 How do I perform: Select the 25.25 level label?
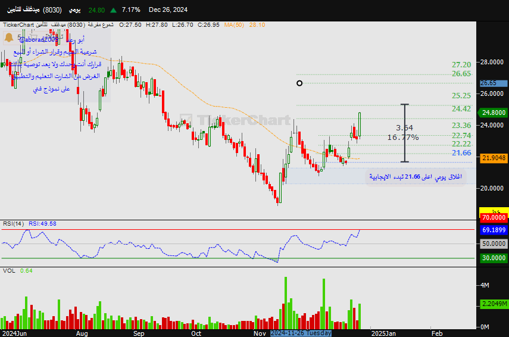tap(461, 96)
